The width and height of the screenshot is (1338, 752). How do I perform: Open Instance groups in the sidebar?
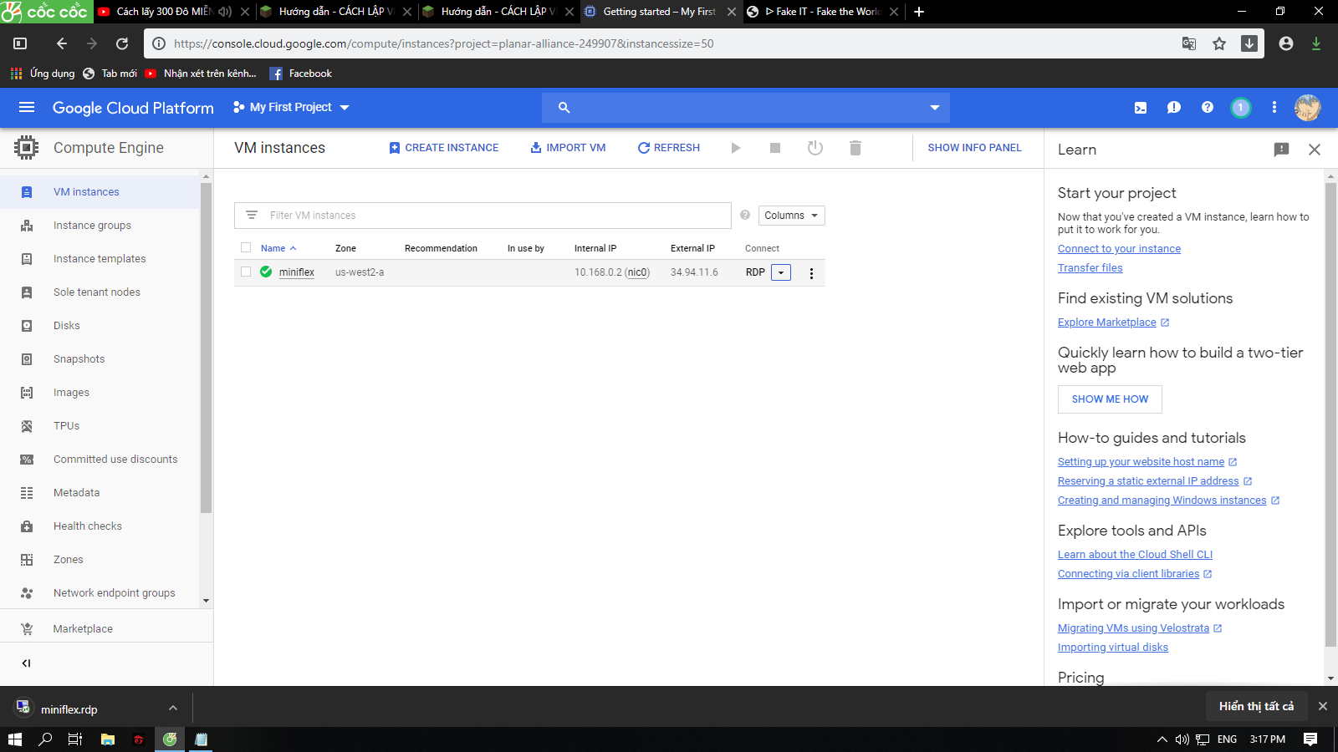100,226
